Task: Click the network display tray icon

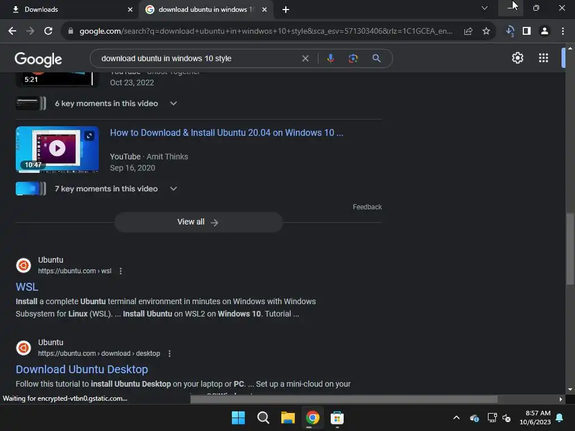Action: pyautogui.click(x=492, y=418)
